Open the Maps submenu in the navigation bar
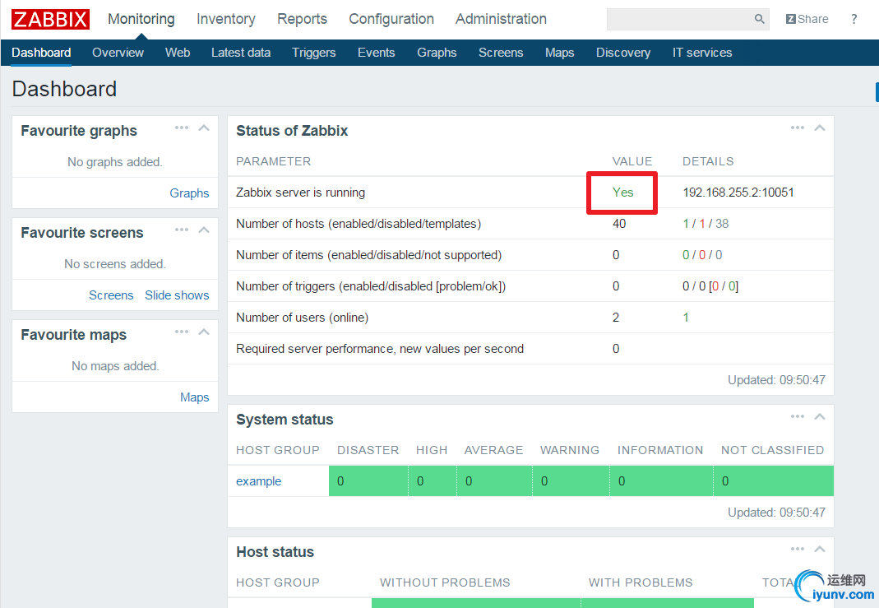The height and width of the screenshot is (608, 879). [559, 53]
